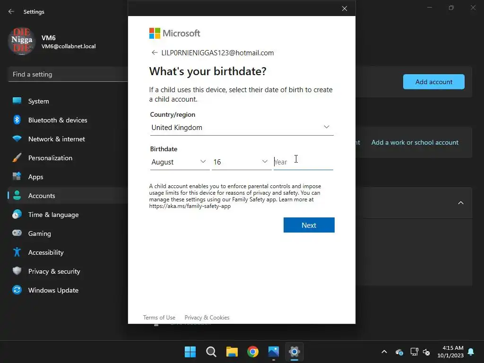Screen dimensions: 484x363
Task: Click the muted volume tray icon
Action: (427, 352)
